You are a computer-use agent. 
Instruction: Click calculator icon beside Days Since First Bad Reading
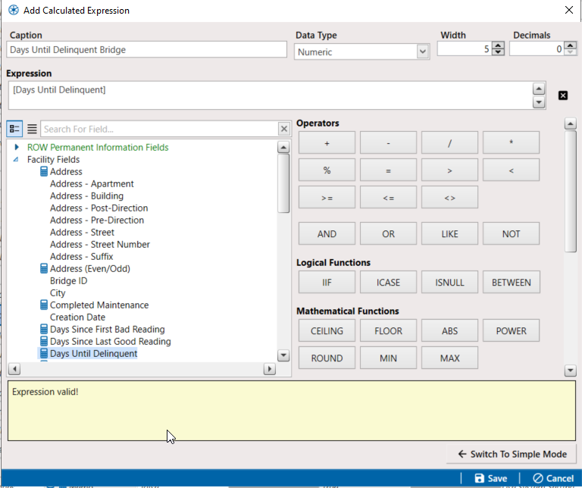(44, 329)
